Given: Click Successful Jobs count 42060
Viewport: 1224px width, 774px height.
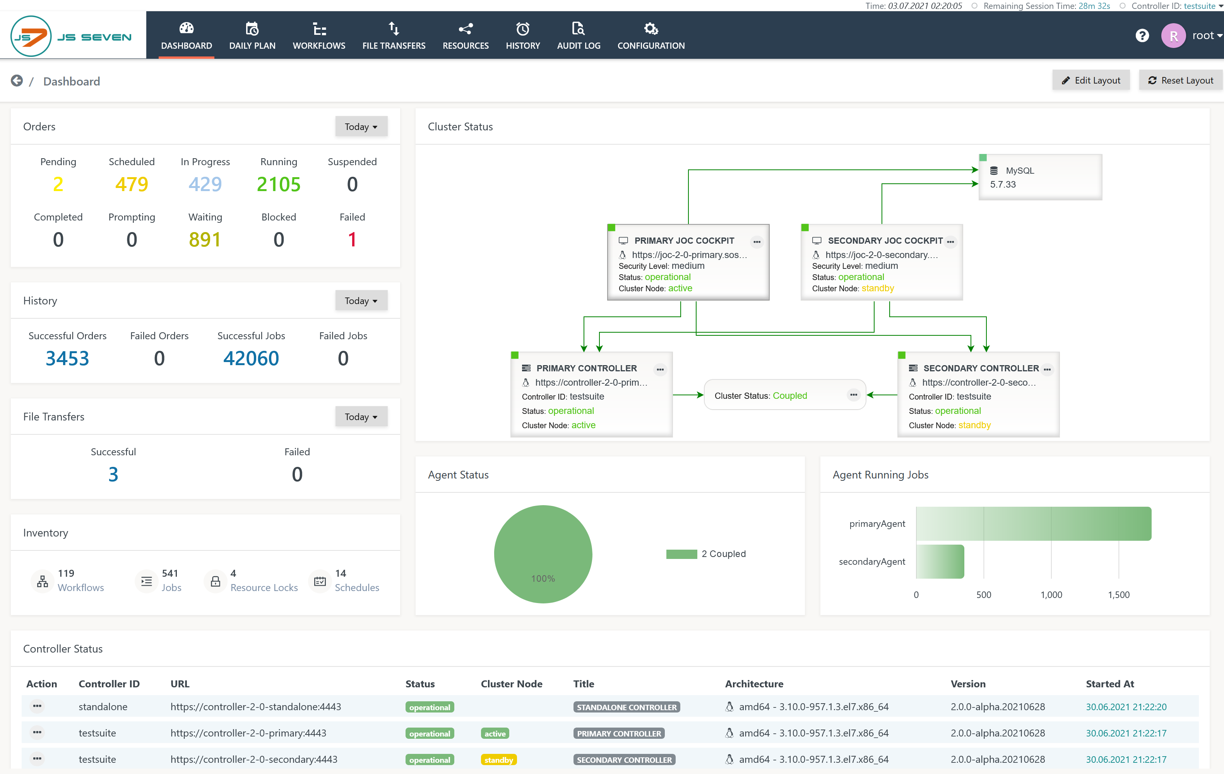Looking at the screenshot, I should pyautogui.click(x=251, y=358).
